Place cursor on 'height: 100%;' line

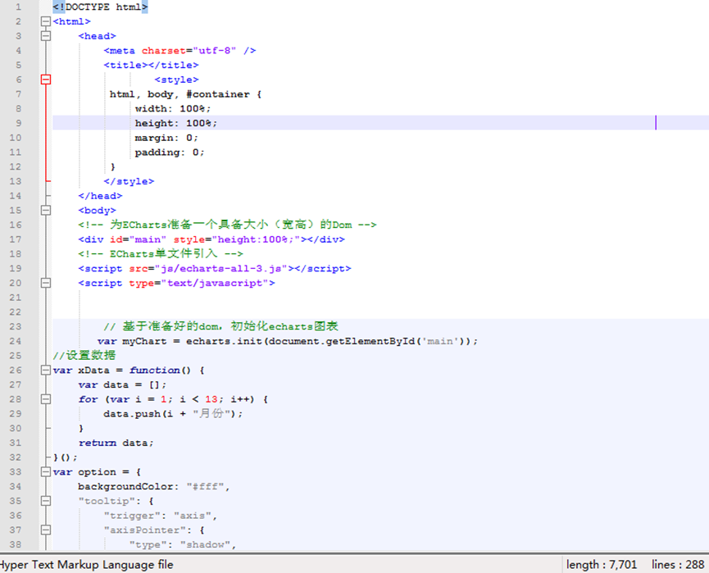click(176, 123)
